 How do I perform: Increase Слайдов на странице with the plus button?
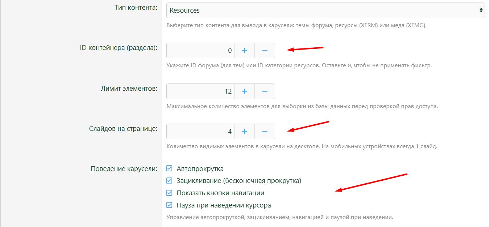click(x=245, y=132)
